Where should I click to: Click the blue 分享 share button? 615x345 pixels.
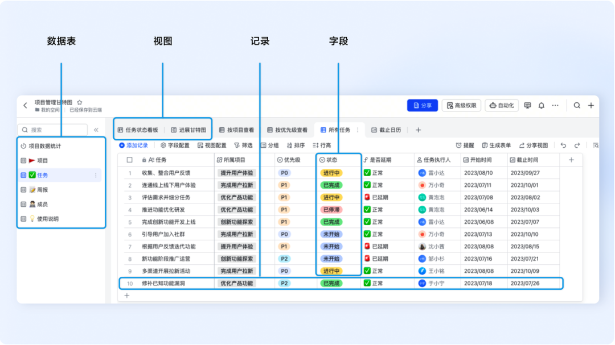point(423,105)
